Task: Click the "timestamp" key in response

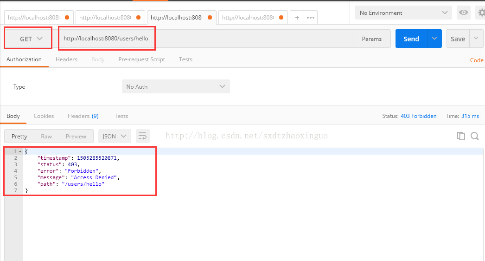Action: click(x=54, y=158)
